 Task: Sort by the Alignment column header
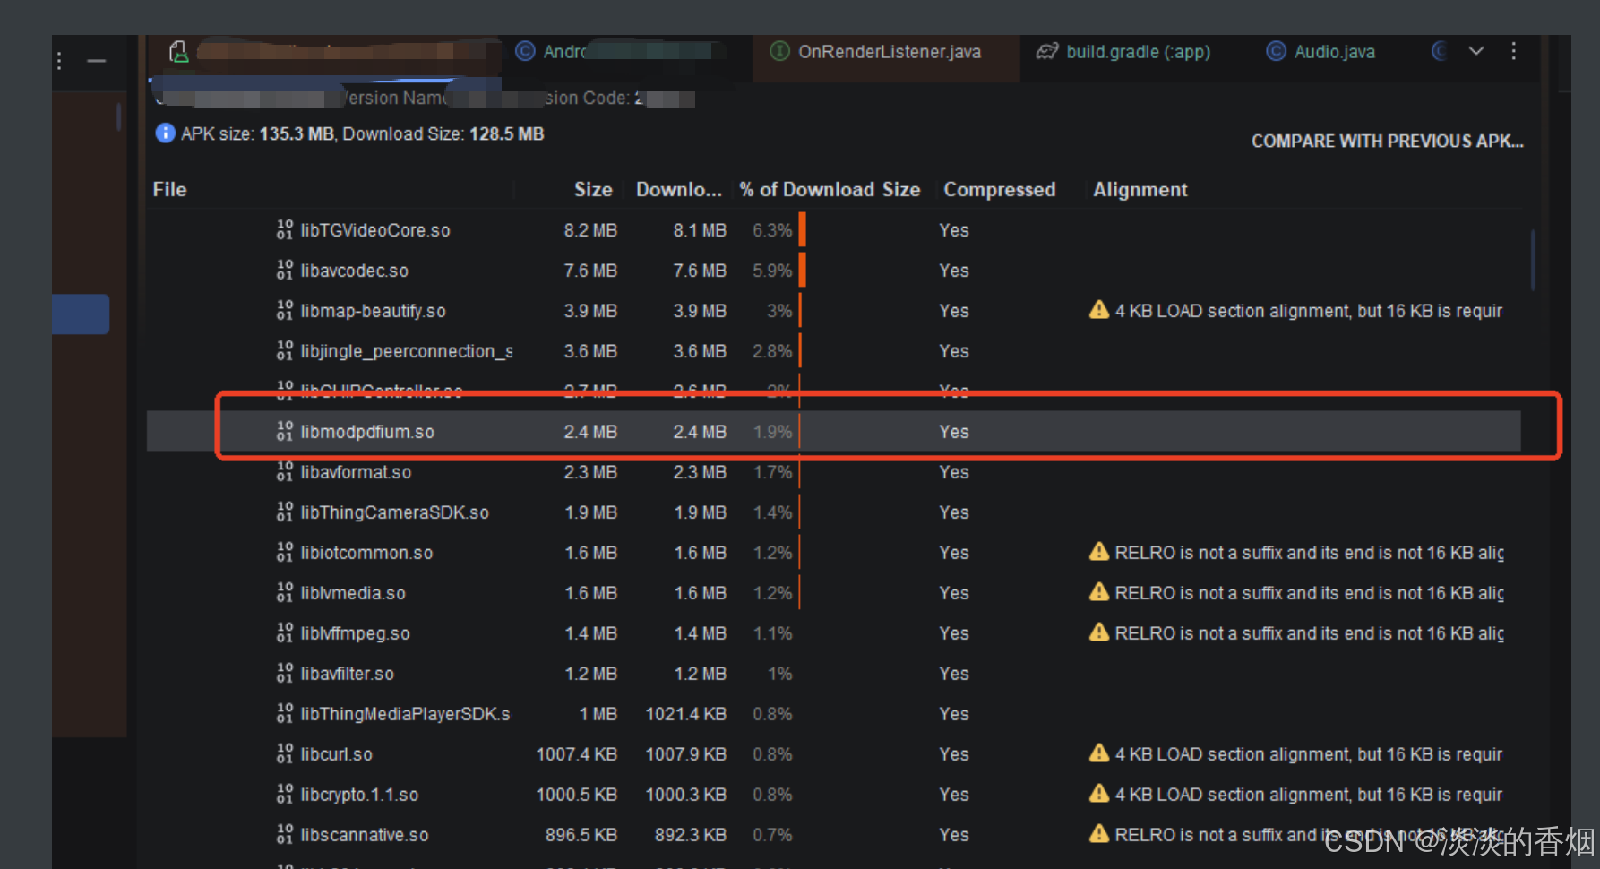(x=1140, y=190)
